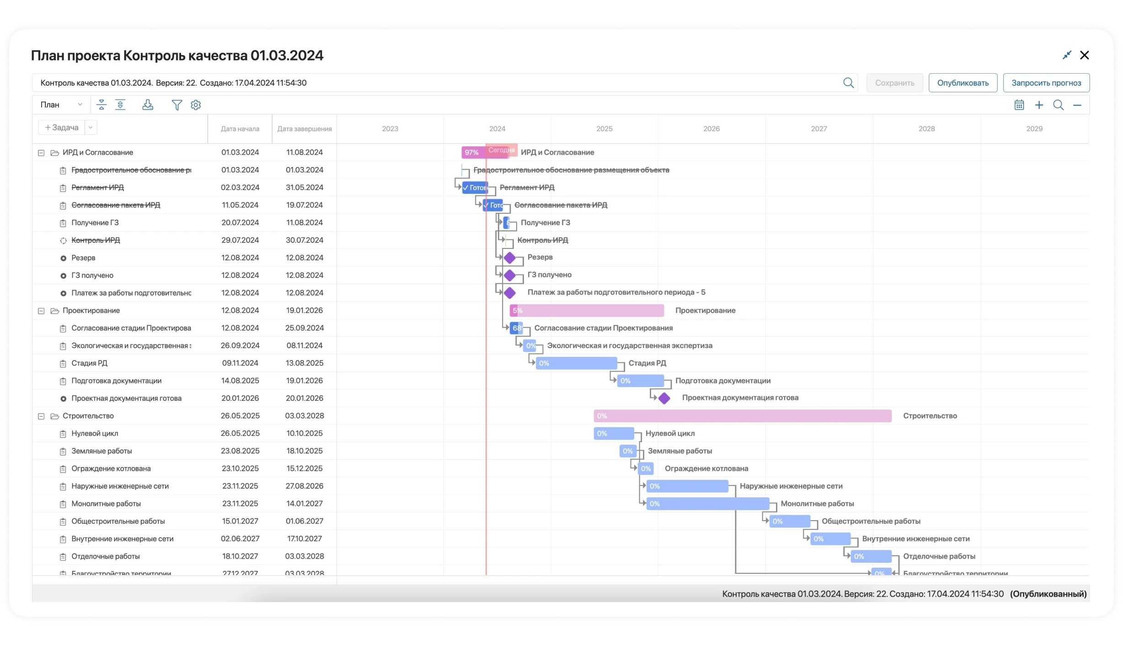This screenshot has height=646, width=1123.
Task: Zoom out timeline with minus icon
Action: 1077,105
